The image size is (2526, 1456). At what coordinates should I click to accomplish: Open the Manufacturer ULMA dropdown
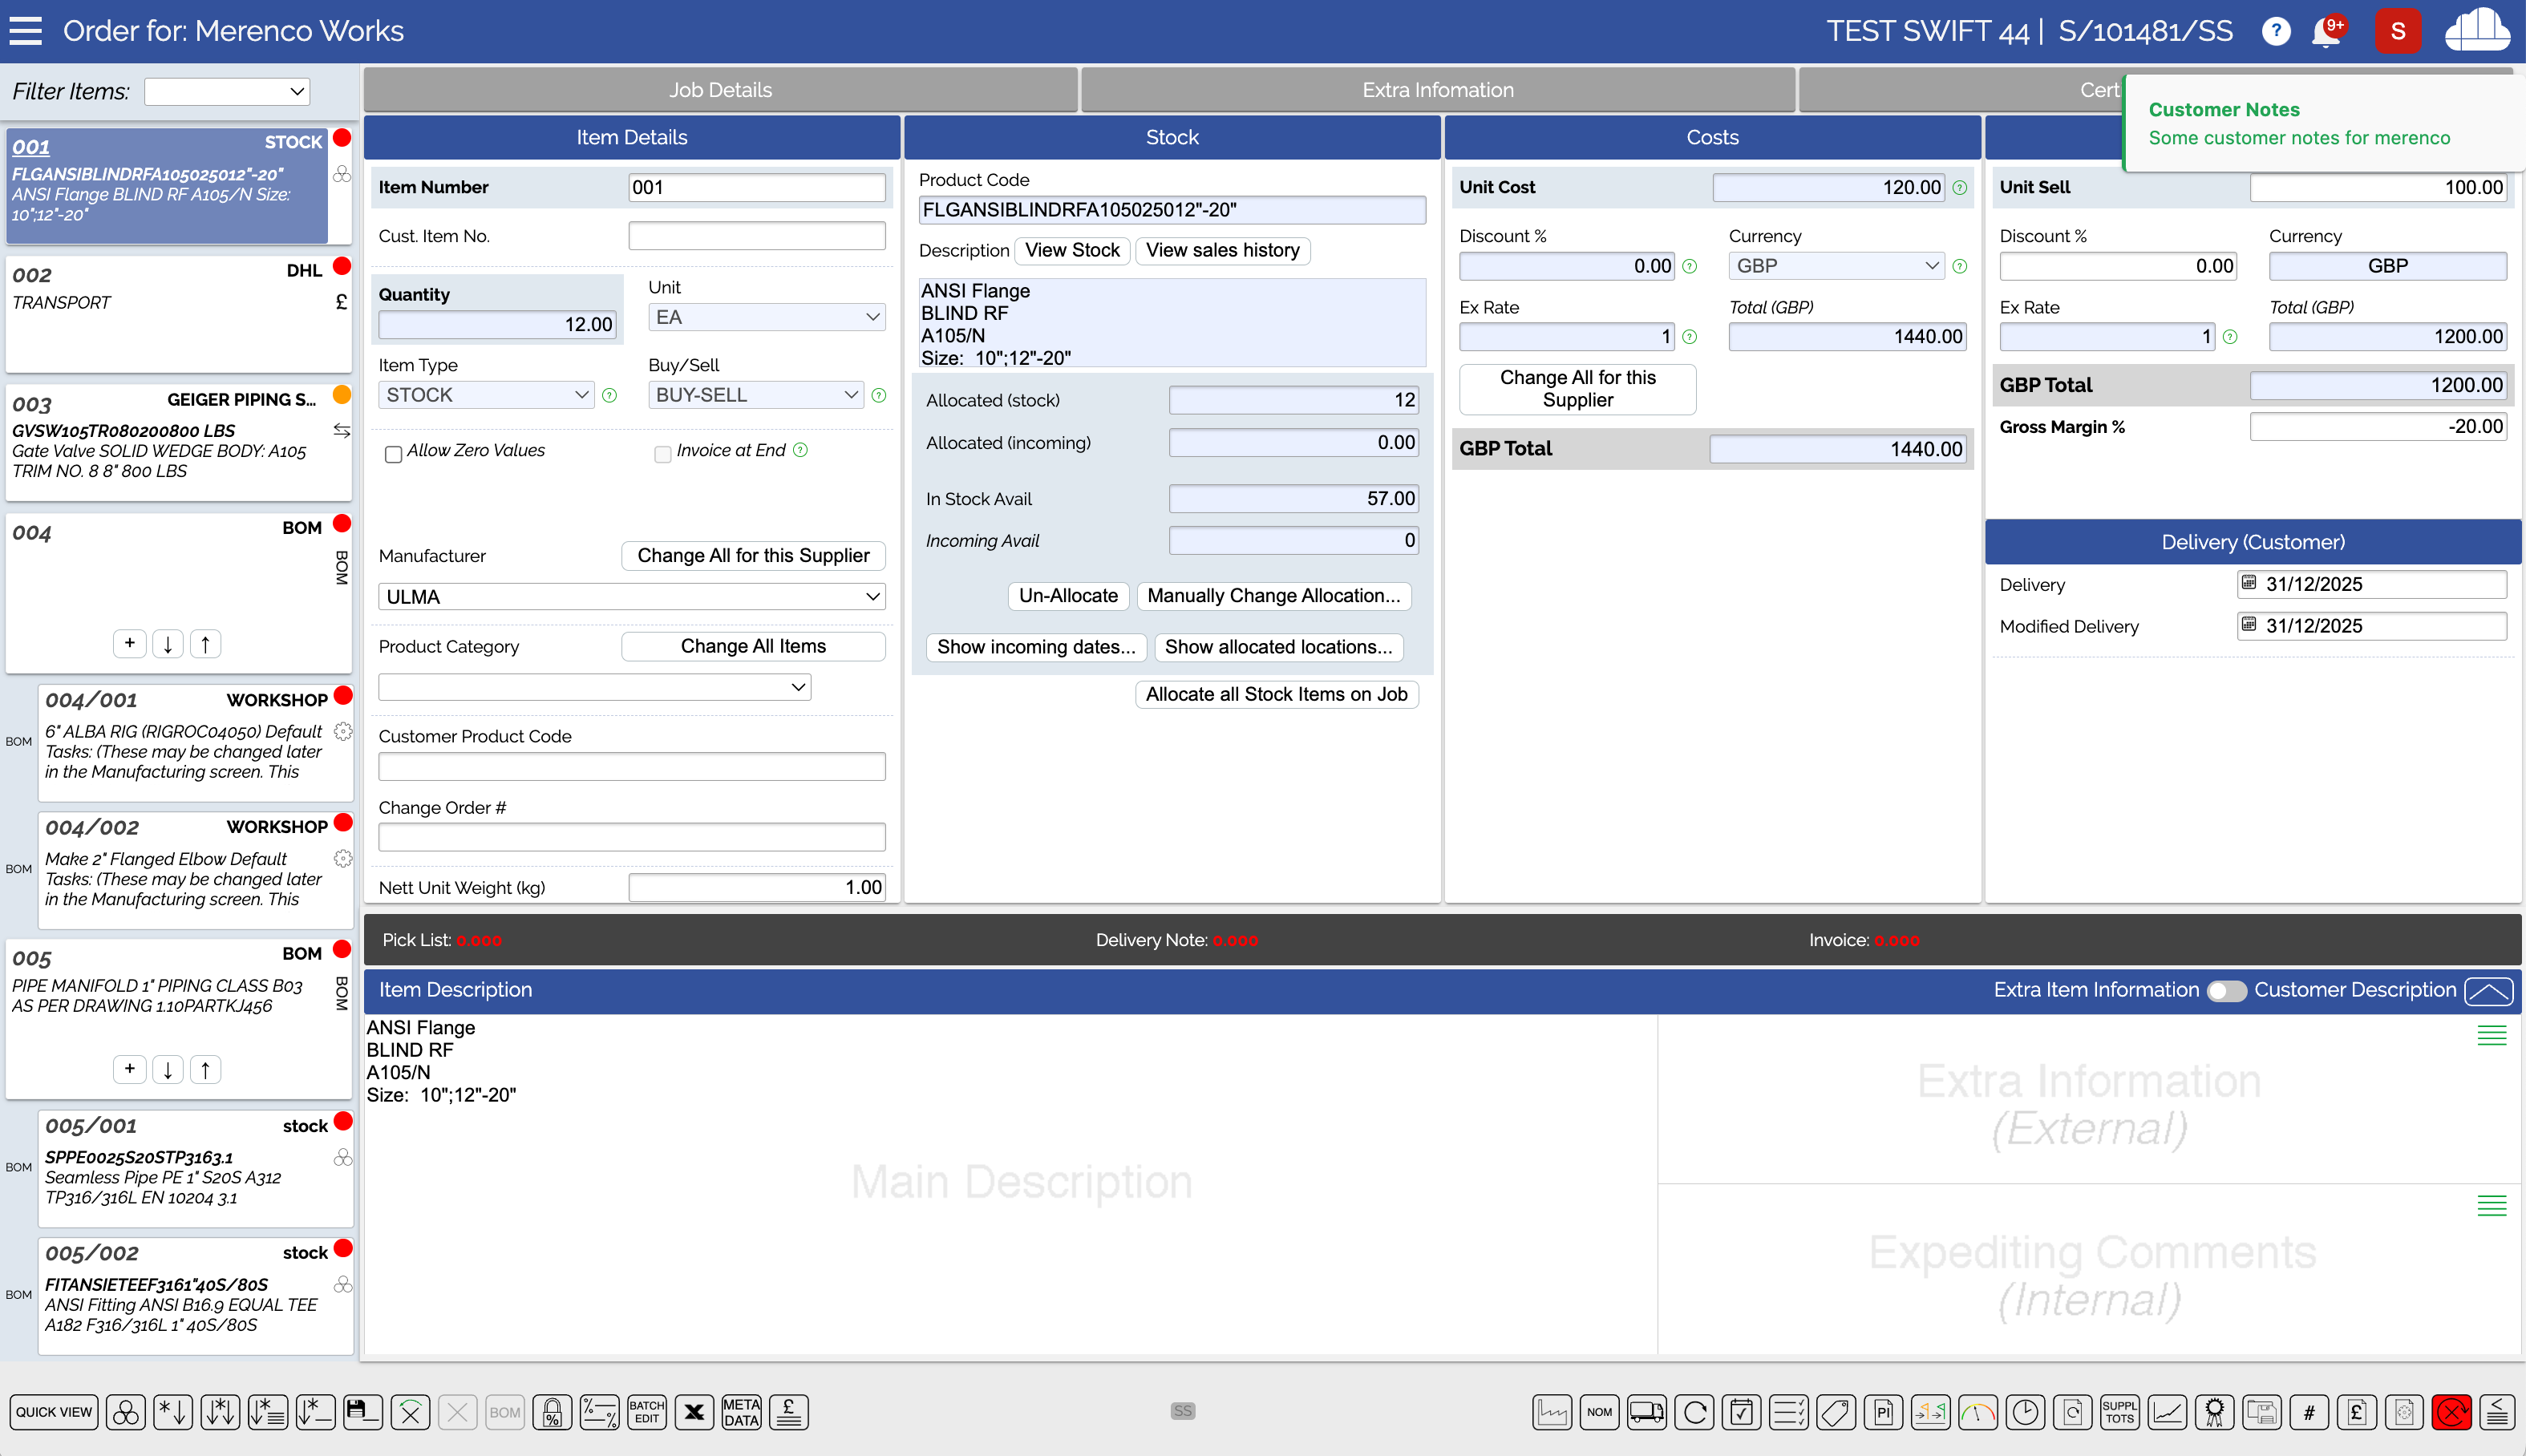(631, 597)
